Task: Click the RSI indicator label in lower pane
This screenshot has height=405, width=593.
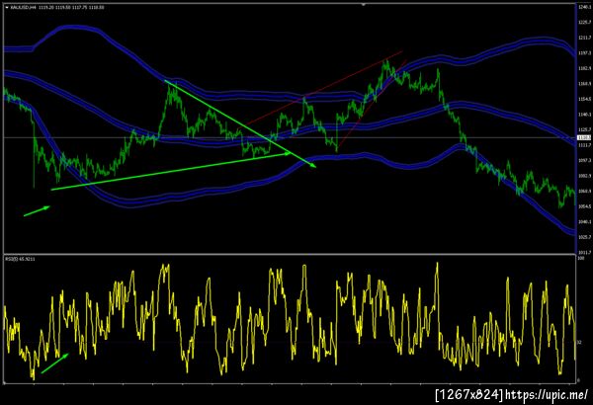Action: 20,259
